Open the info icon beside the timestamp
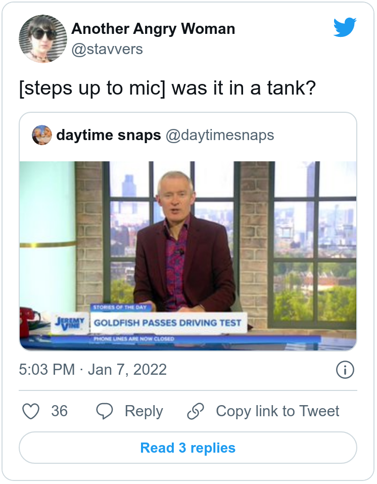This screenshot has height=484, width=377. click(x=345, y=370)
